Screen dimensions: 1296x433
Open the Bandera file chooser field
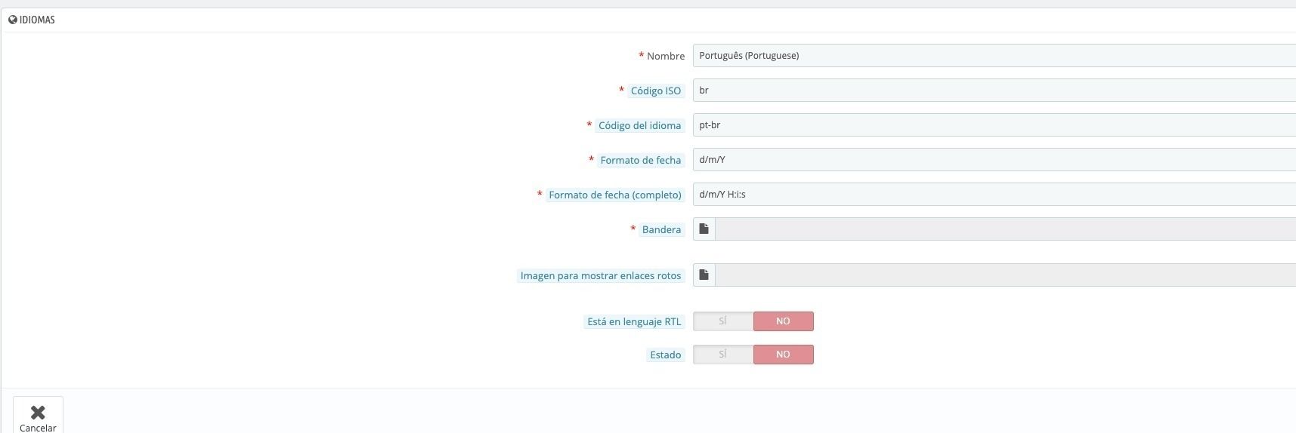(x=1005, y=229)
